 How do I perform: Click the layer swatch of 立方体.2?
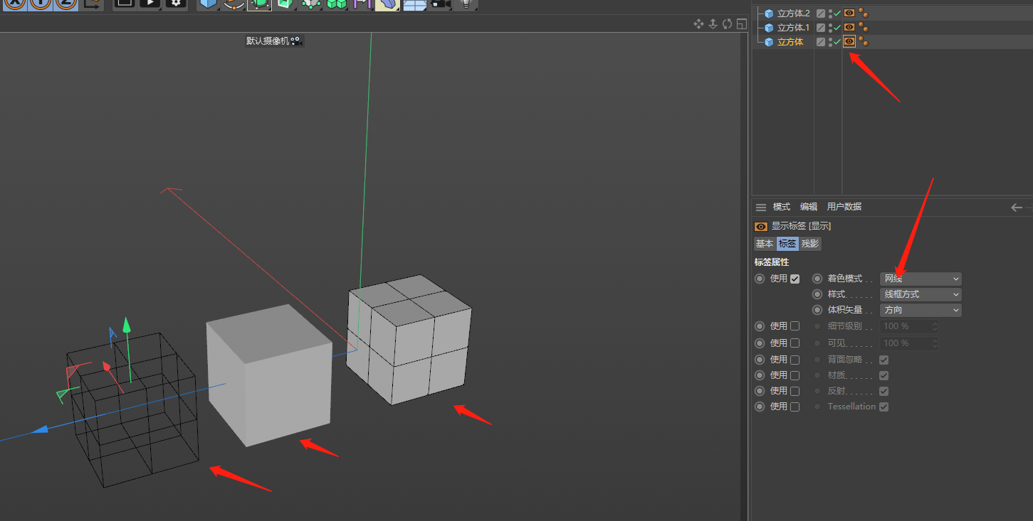tap(821, 13)
